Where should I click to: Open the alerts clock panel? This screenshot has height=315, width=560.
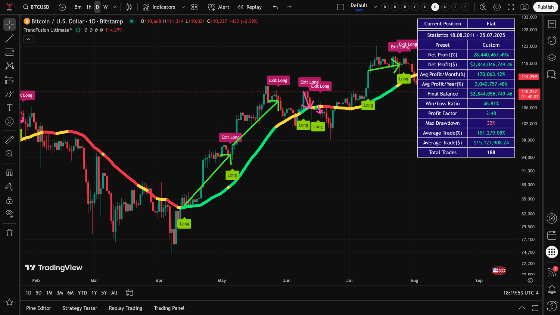point(552,41)
